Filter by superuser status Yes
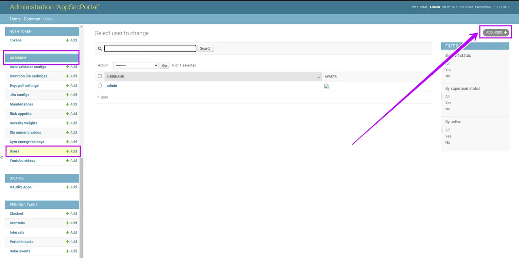 coord(448,103)
